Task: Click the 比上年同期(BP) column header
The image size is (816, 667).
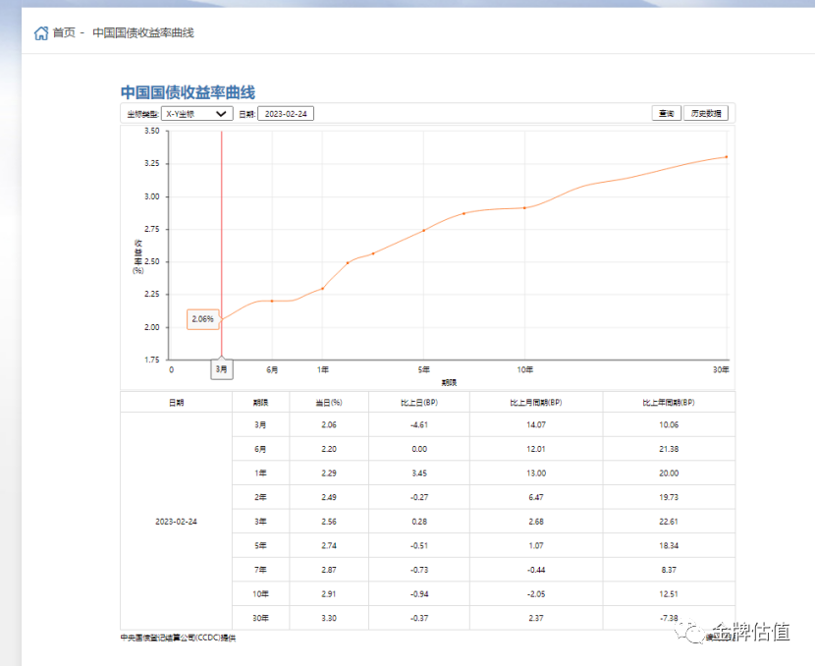Action: tap(669, 403)
